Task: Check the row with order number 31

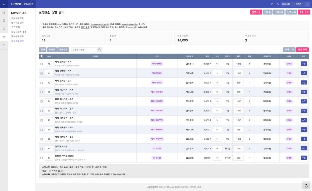Action: (41, 130)
